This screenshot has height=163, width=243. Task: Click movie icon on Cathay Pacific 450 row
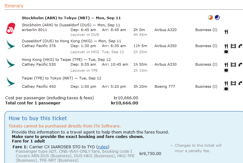tap(233, 83)
